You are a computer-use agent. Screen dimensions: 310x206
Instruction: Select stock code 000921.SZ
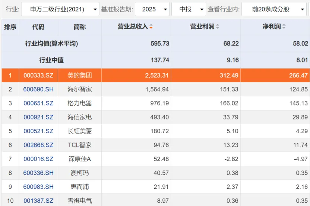pos(38,117)
